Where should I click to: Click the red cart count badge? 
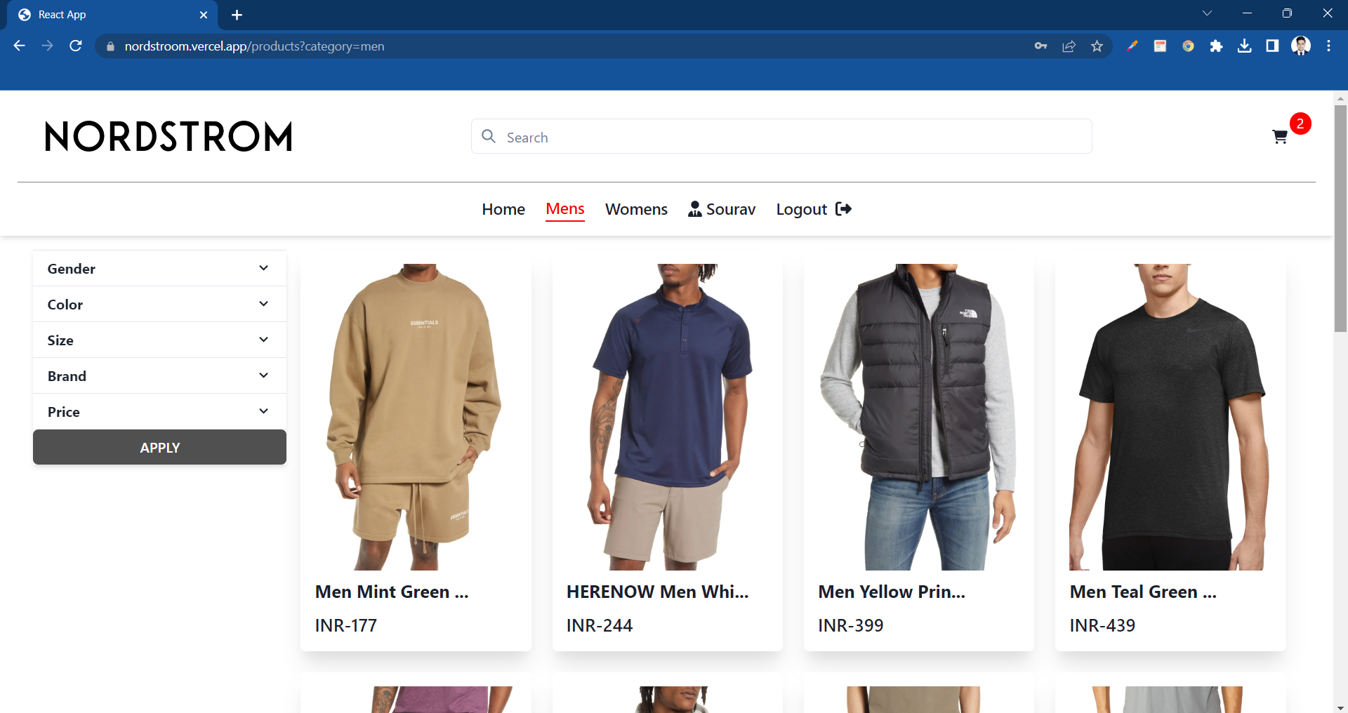(1300, 124)
